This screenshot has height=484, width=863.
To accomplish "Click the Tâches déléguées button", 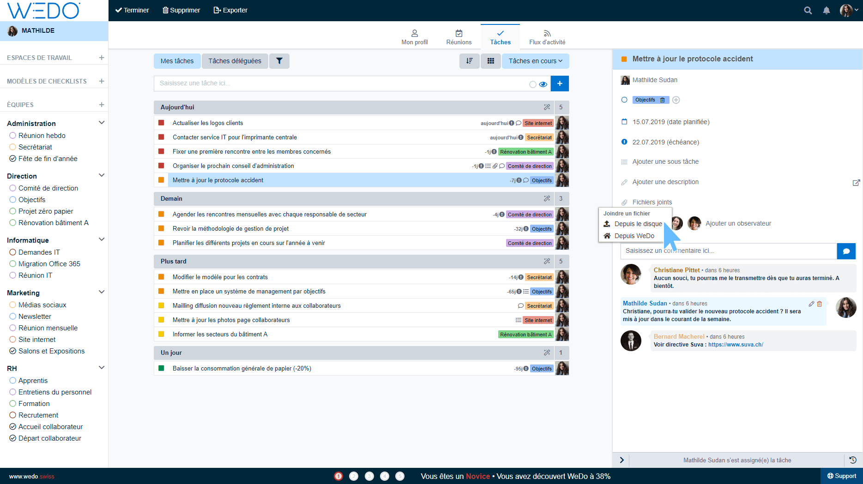I will (x=235, y=61).
